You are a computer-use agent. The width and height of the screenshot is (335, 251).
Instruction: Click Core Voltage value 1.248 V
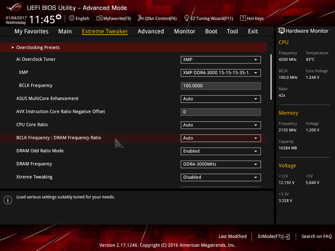pyautogui.click(x=312, y=77)
